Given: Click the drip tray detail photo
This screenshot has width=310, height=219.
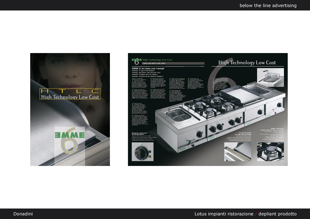Looking at the screenshot, I should click(237, 152).
